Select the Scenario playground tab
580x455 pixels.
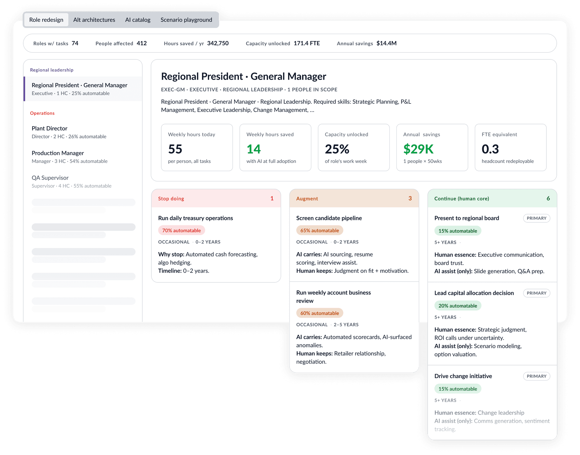pos(186,20)
